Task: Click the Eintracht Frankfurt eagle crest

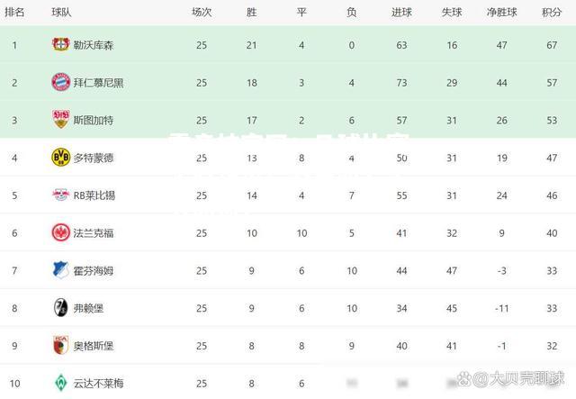Action: coord(60,232)
